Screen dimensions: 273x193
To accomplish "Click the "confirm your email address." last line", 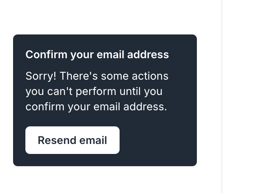I will coord(96,106).
